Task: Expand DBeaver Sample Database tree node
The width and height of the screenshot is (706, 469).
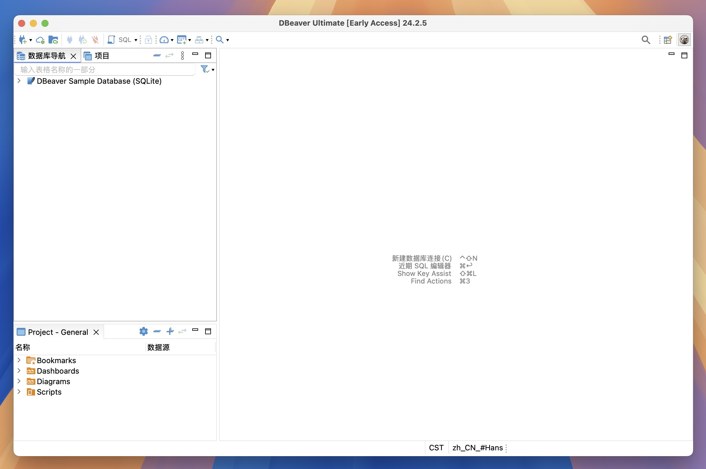Action: pos(19,81)
